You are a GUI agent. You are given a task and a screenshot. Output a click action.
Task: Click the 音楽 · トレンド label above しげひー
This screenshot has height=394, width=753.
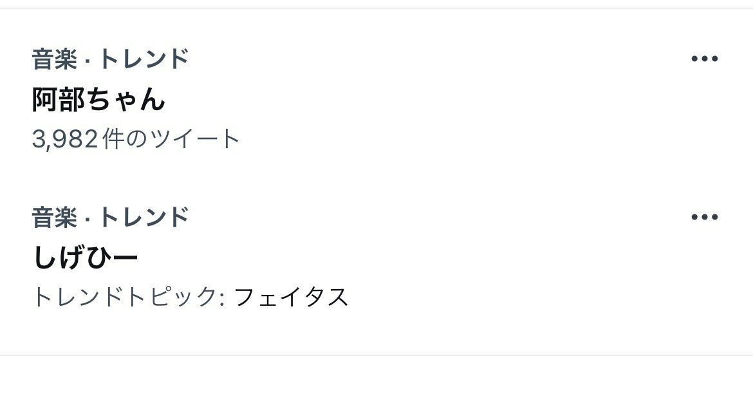pyautogui.click(x=110, y=217)
